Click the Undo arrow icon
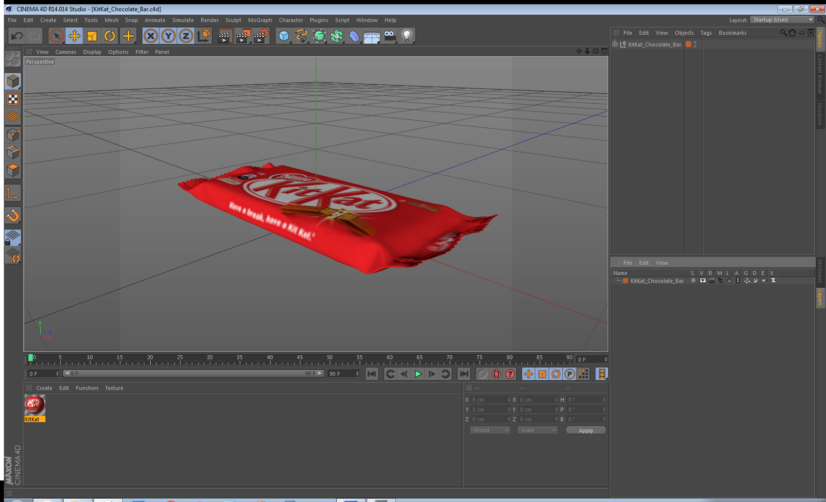Image resolution: width=826 pixels, height=502 pixels. 17,36
